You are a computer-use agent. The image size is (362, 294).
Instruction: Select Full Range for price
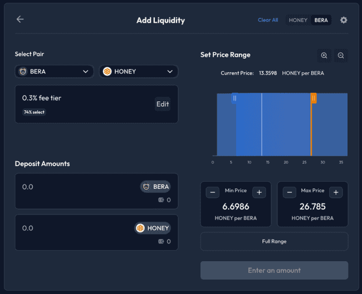tap(274, 241)
